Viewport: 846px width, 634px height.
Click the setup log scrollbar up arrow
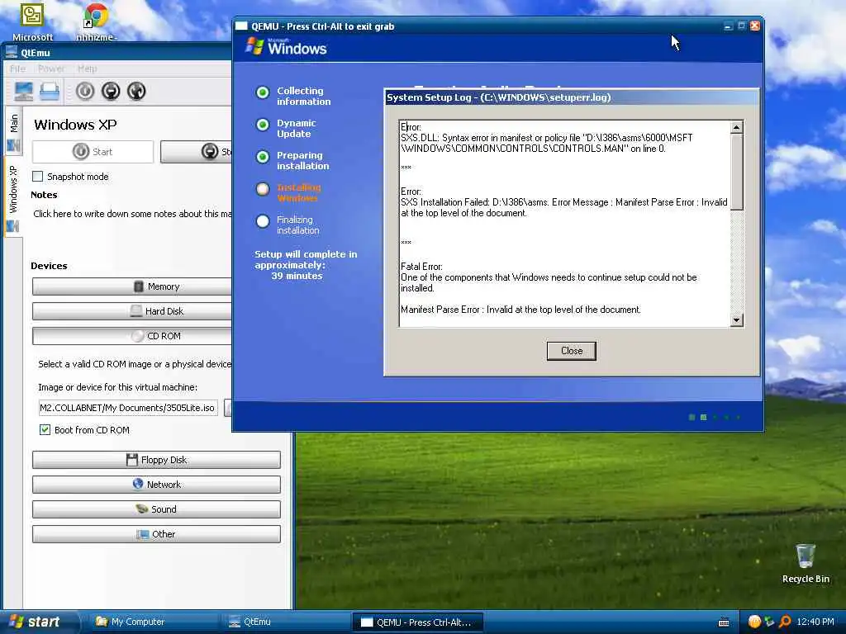click(736, 127)
